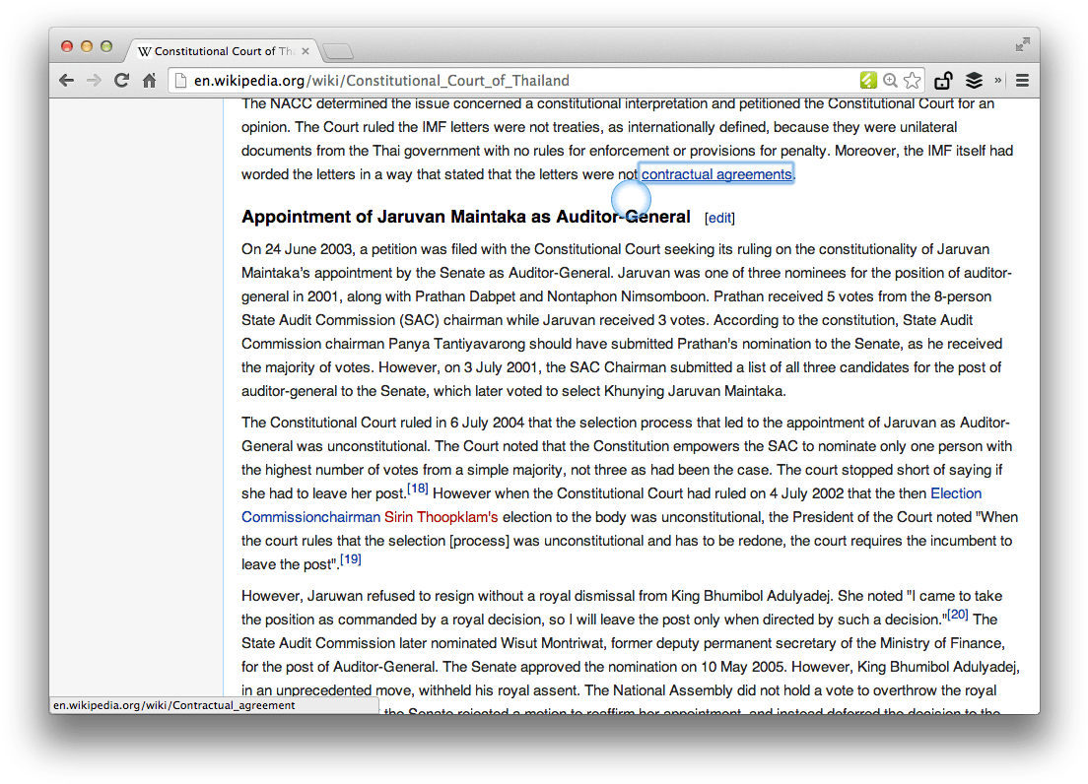Follow the red Sirin Thoopklam's link
The height and width of the screenshot is (784, 1088).
(442, 517)
